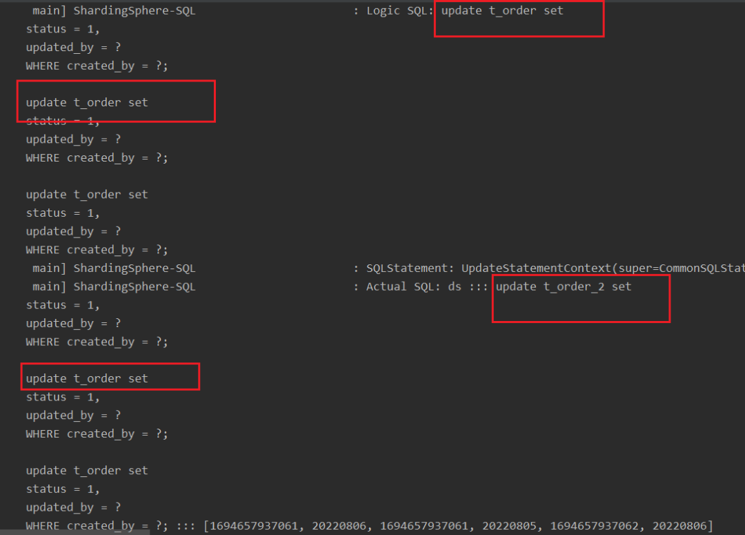Click the last 'update t_order set' line near the bottom
This screenshot has height=535, width=745.
click(x=87, y=471)
